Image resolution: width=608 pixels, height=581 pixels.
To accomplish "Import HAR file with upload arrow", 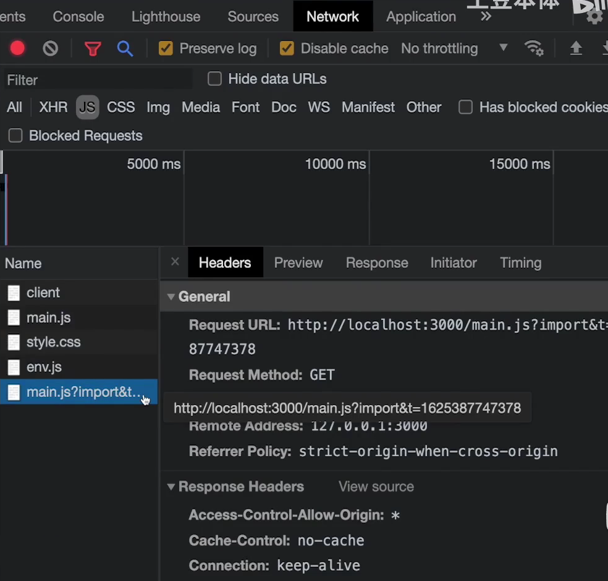I will 576,48.
